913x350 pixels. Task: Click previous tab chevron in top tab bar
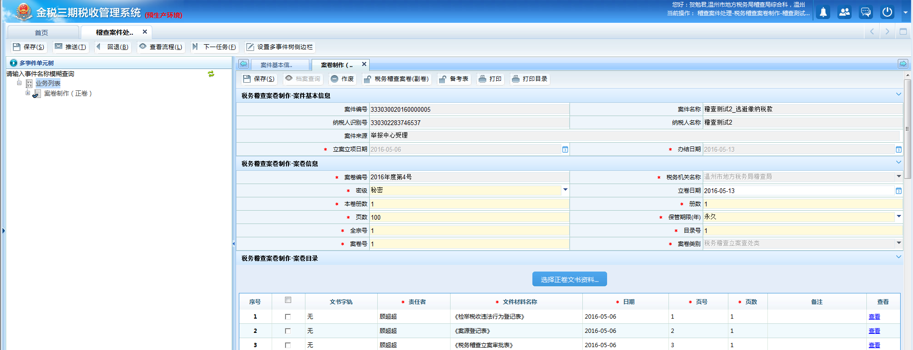[x=872, y=31]
